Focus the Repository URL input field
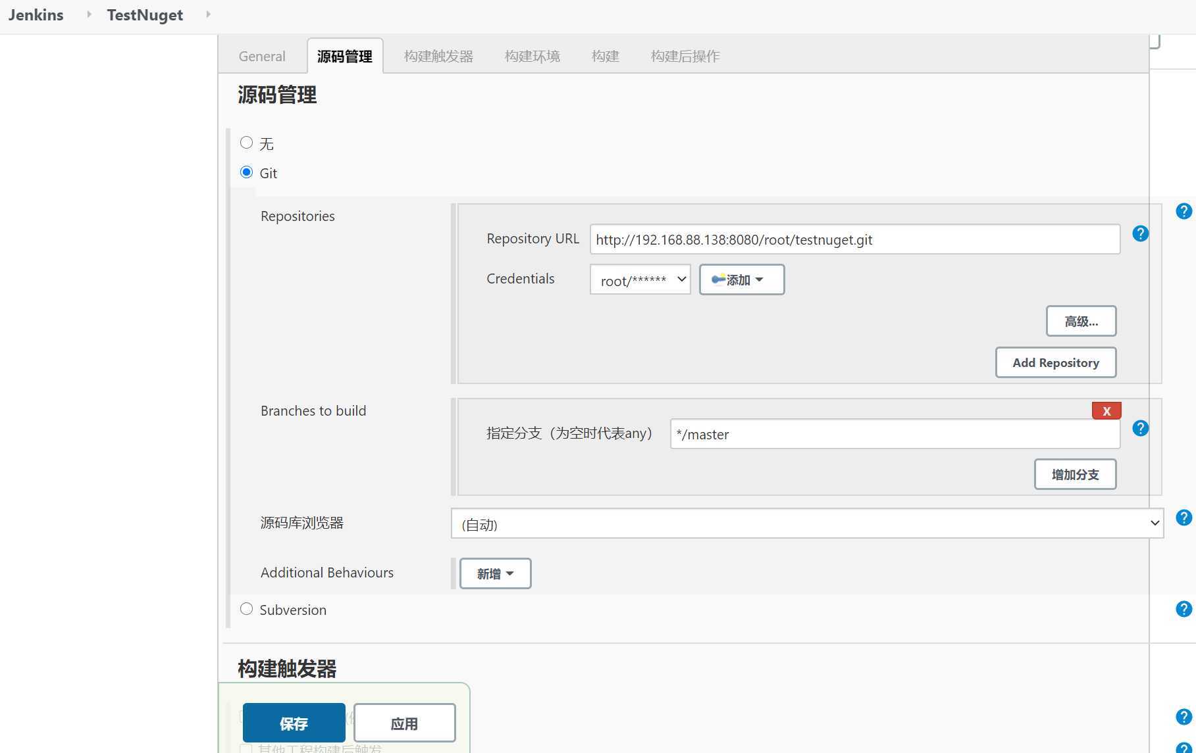1196x753 pixels. pyautogui.click(x=855, y=239)
